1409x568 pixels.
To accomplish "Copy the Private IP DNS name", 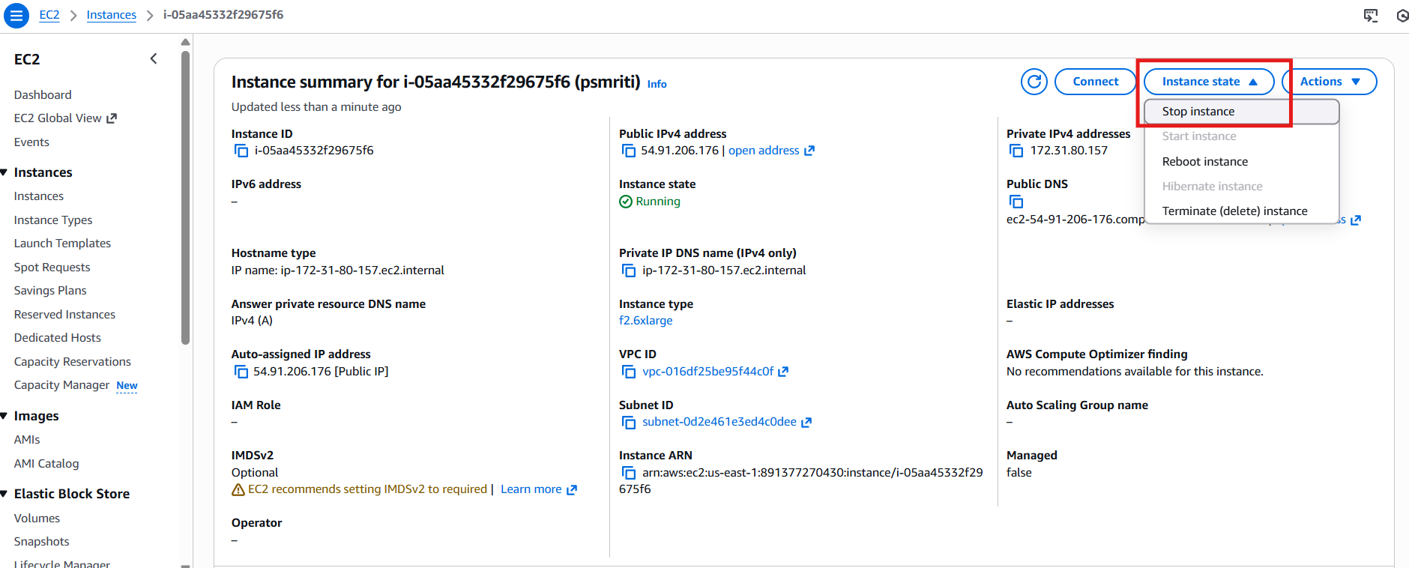I will click(x=629, y=271).
